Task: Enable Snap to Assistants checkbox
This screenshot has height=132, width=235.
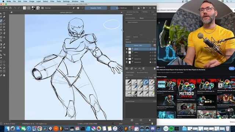Action: [126, 22]
